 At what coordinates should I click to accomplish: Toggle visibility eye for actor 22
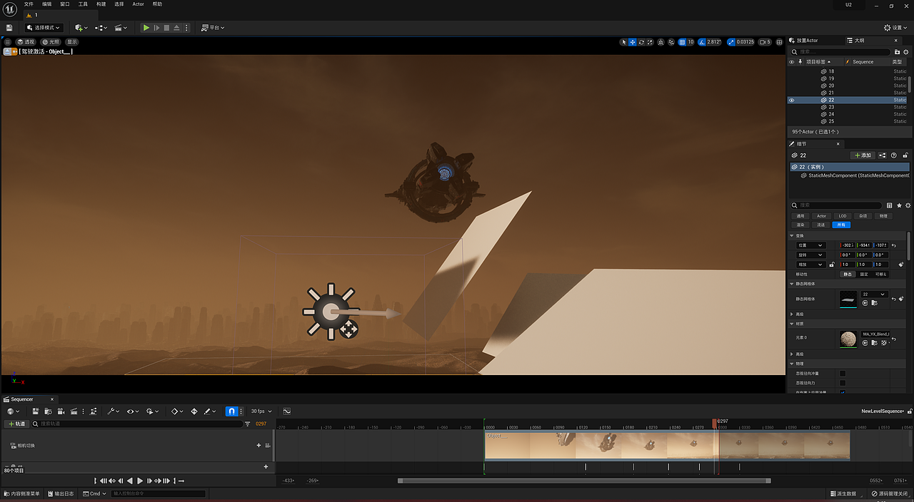791,100
